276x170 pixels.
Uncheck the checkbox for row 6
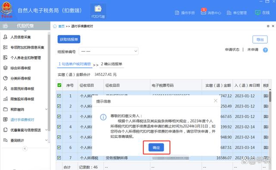59,148
